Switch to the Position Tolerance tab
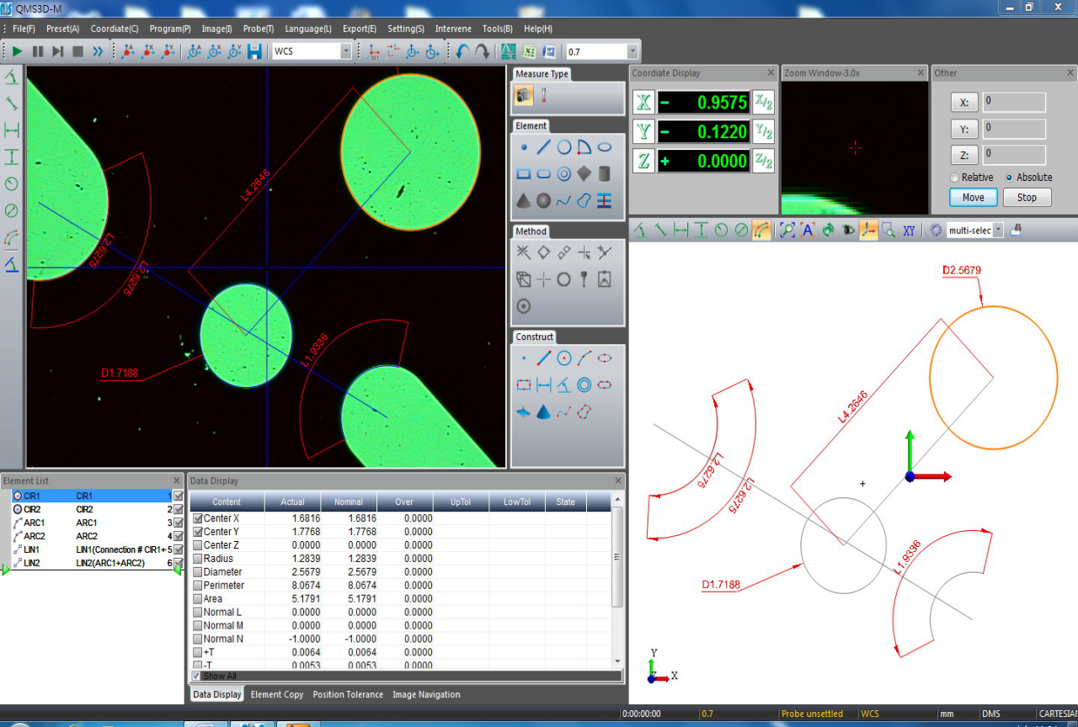 click(x=348, y=694)
